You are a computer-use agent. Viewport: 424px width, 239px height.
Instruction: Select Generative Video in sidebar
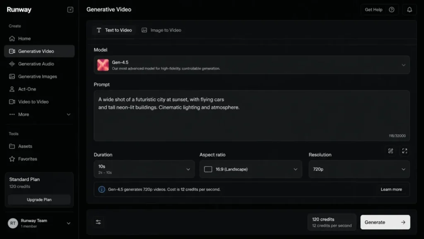(39, 51)
